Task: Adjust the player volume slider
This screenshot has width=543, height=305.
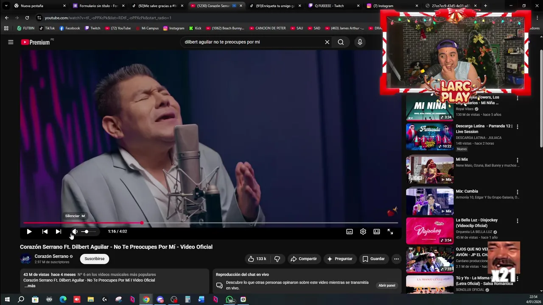Action: tap(88, 232)
